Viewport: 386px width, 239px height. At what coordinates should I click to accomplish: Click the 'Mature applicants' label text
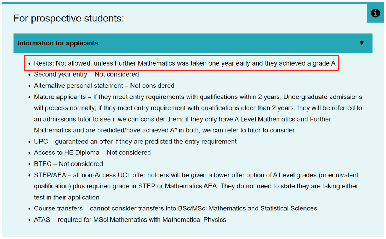tap(60, 97)
